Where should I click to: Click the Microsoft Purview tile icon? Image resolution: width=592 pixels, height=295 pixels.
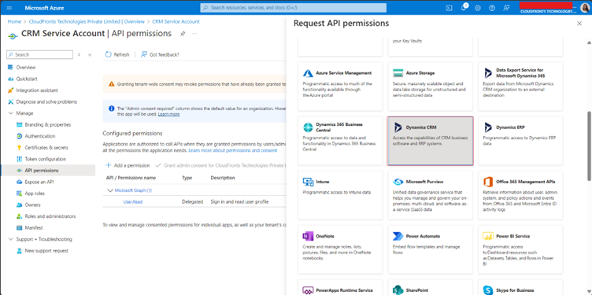(398, 182)
